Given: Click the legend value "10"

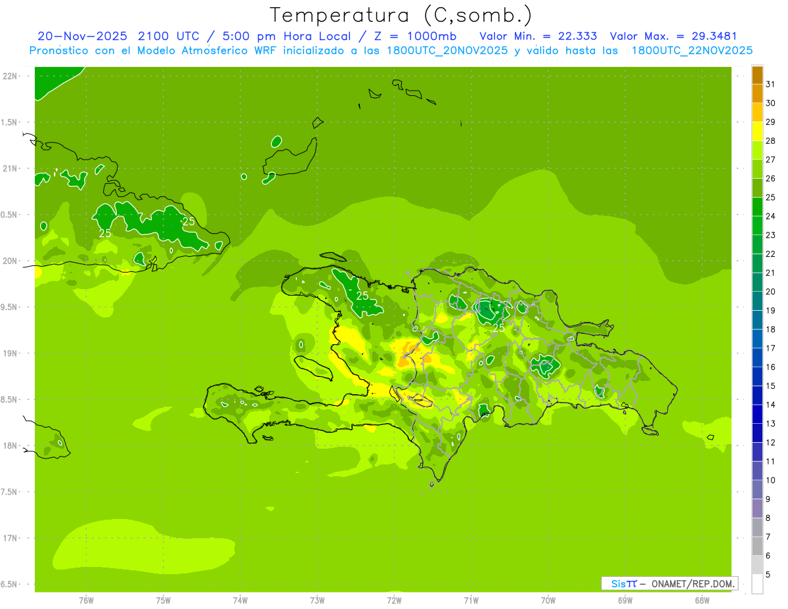Looking at the screenshot, I should (x=771, y=480).
